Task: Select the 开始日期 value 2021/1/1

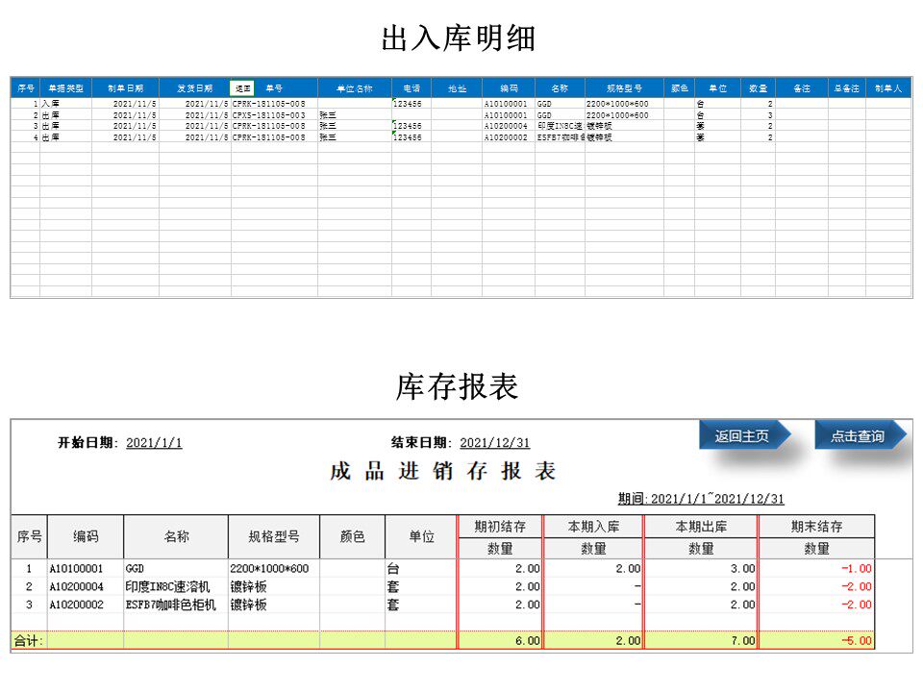Action: coord(154,442)
